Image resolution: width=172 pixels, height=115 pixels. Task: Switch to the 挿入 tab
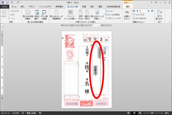tap(23, 7)
